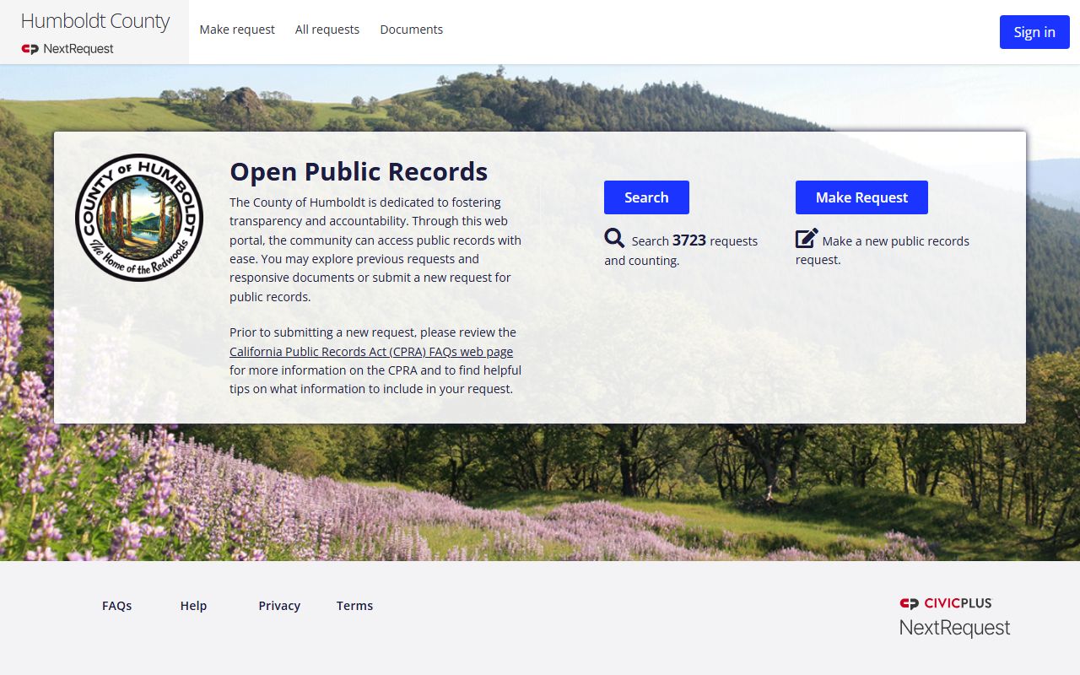Viewport: 1080px width, 675px height.
Task: Click the 3723 requests count text
Action: pos(689,240)
